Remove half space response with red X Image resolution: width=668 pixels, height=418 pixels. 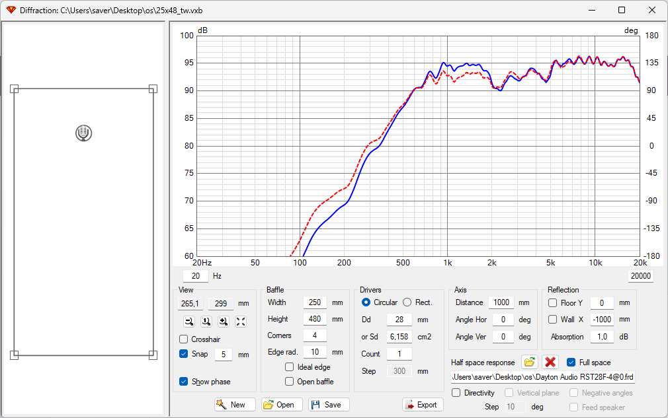[x=550, y=363]
